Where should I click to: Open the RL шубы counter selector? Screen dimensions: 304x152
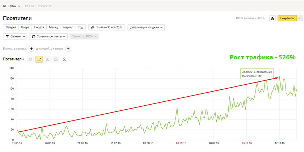pyautogui.click(x=12, y=6)
